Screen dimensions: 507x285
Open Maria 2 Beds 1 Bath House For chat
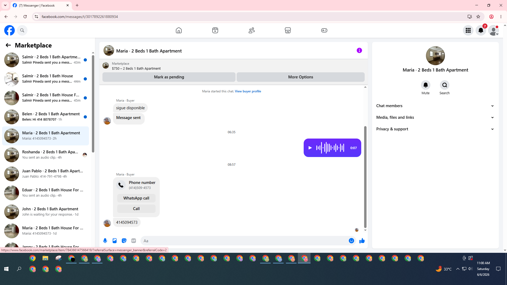45,231
